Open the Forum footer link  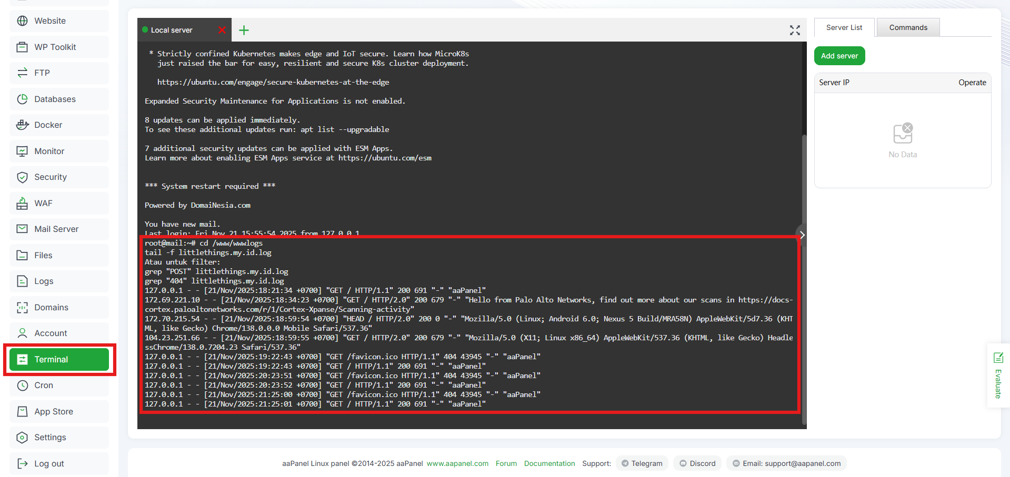point(506,463)
